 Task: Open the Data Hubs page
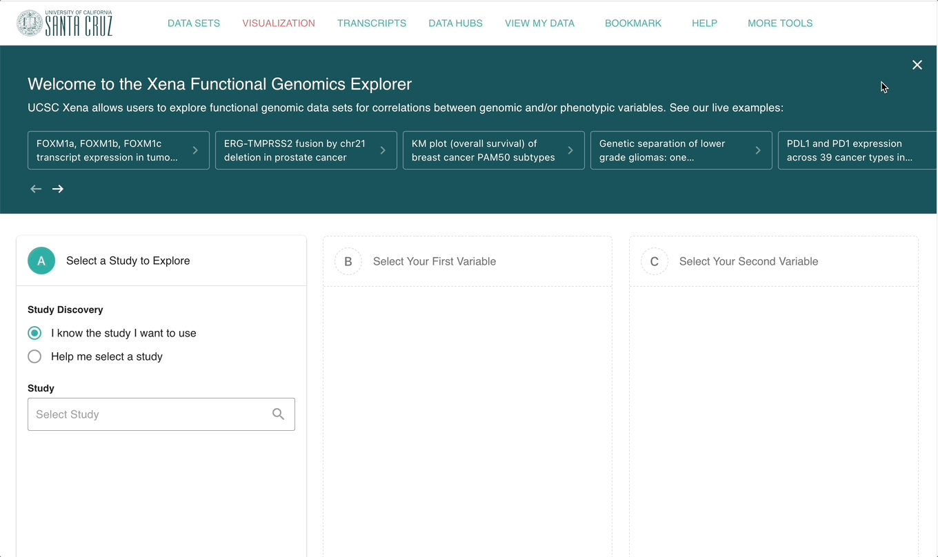tap(455, 23)
